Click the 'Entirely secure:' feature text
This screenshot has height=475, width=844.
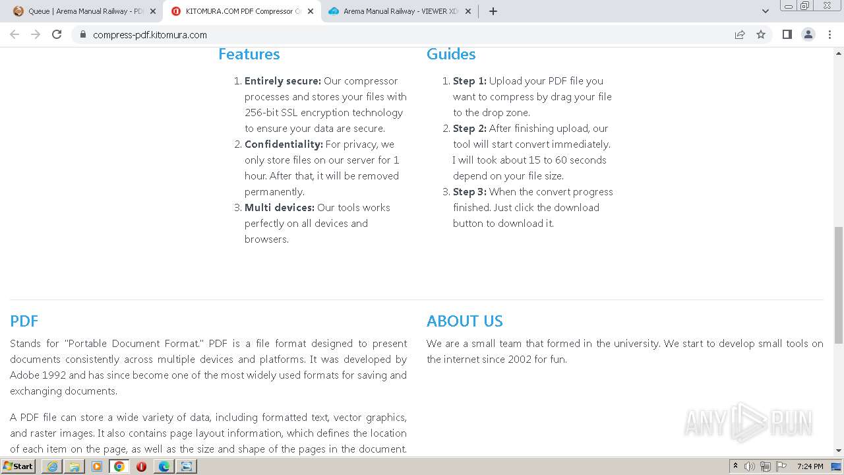[283, 81]
